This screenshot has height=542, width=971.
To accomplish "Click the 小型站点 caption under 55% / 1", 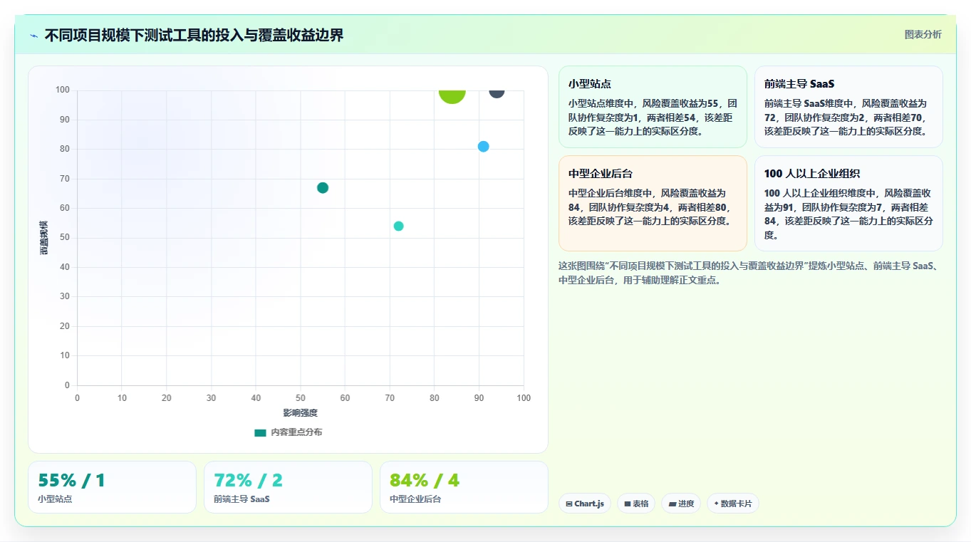I will [55, 499].
